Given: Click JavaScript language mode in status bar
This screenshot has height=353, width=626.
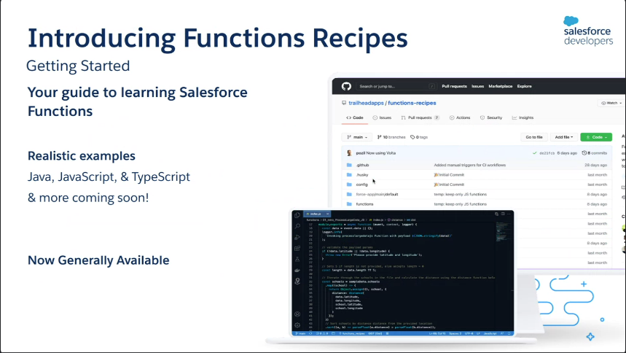Looking at the screenshot, I should [x=490, y=333].
